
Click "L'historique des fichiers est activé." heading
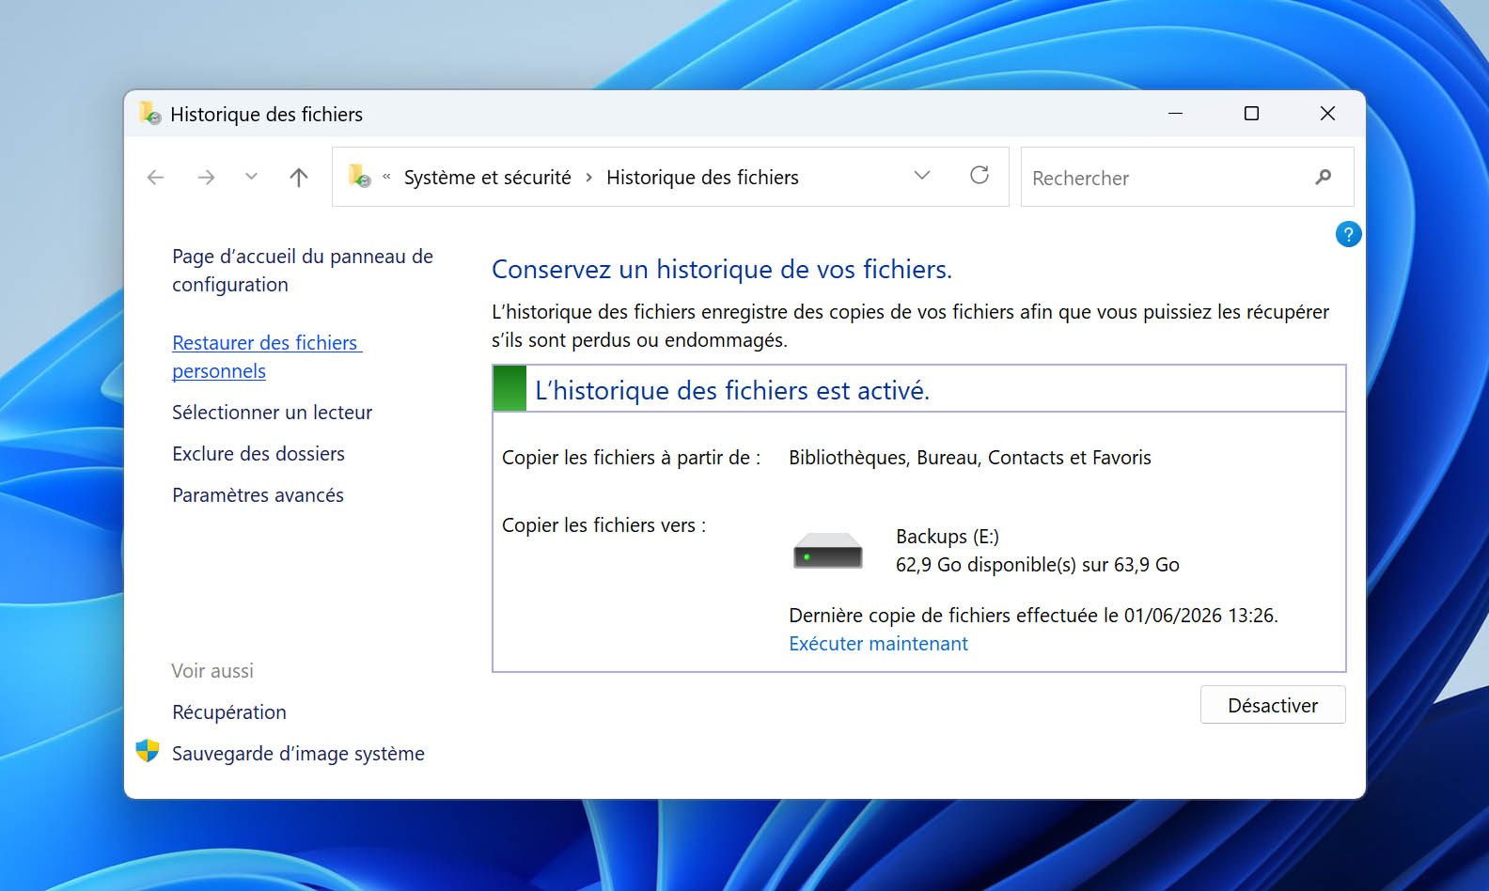[731, 390]
